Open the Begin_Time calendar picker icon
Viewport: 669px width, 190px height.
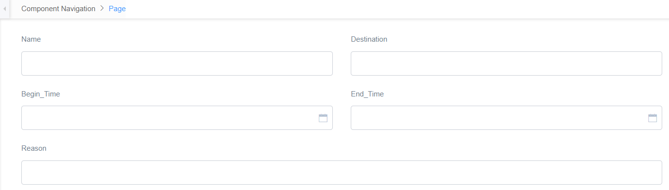coord(323,118)
